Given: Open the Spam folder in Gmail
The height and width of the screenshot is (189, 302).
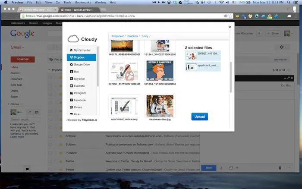Looking at the screenshot, I should point(14,97).
